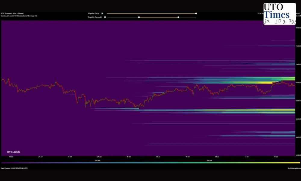Click the '18 Jun' date axis label

[11, 157]
